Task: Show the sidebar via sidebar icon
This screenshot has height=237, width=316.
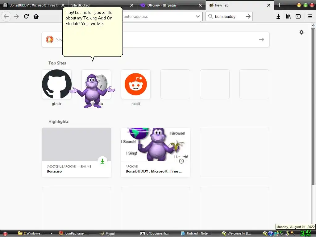Action: click(298, 17)
